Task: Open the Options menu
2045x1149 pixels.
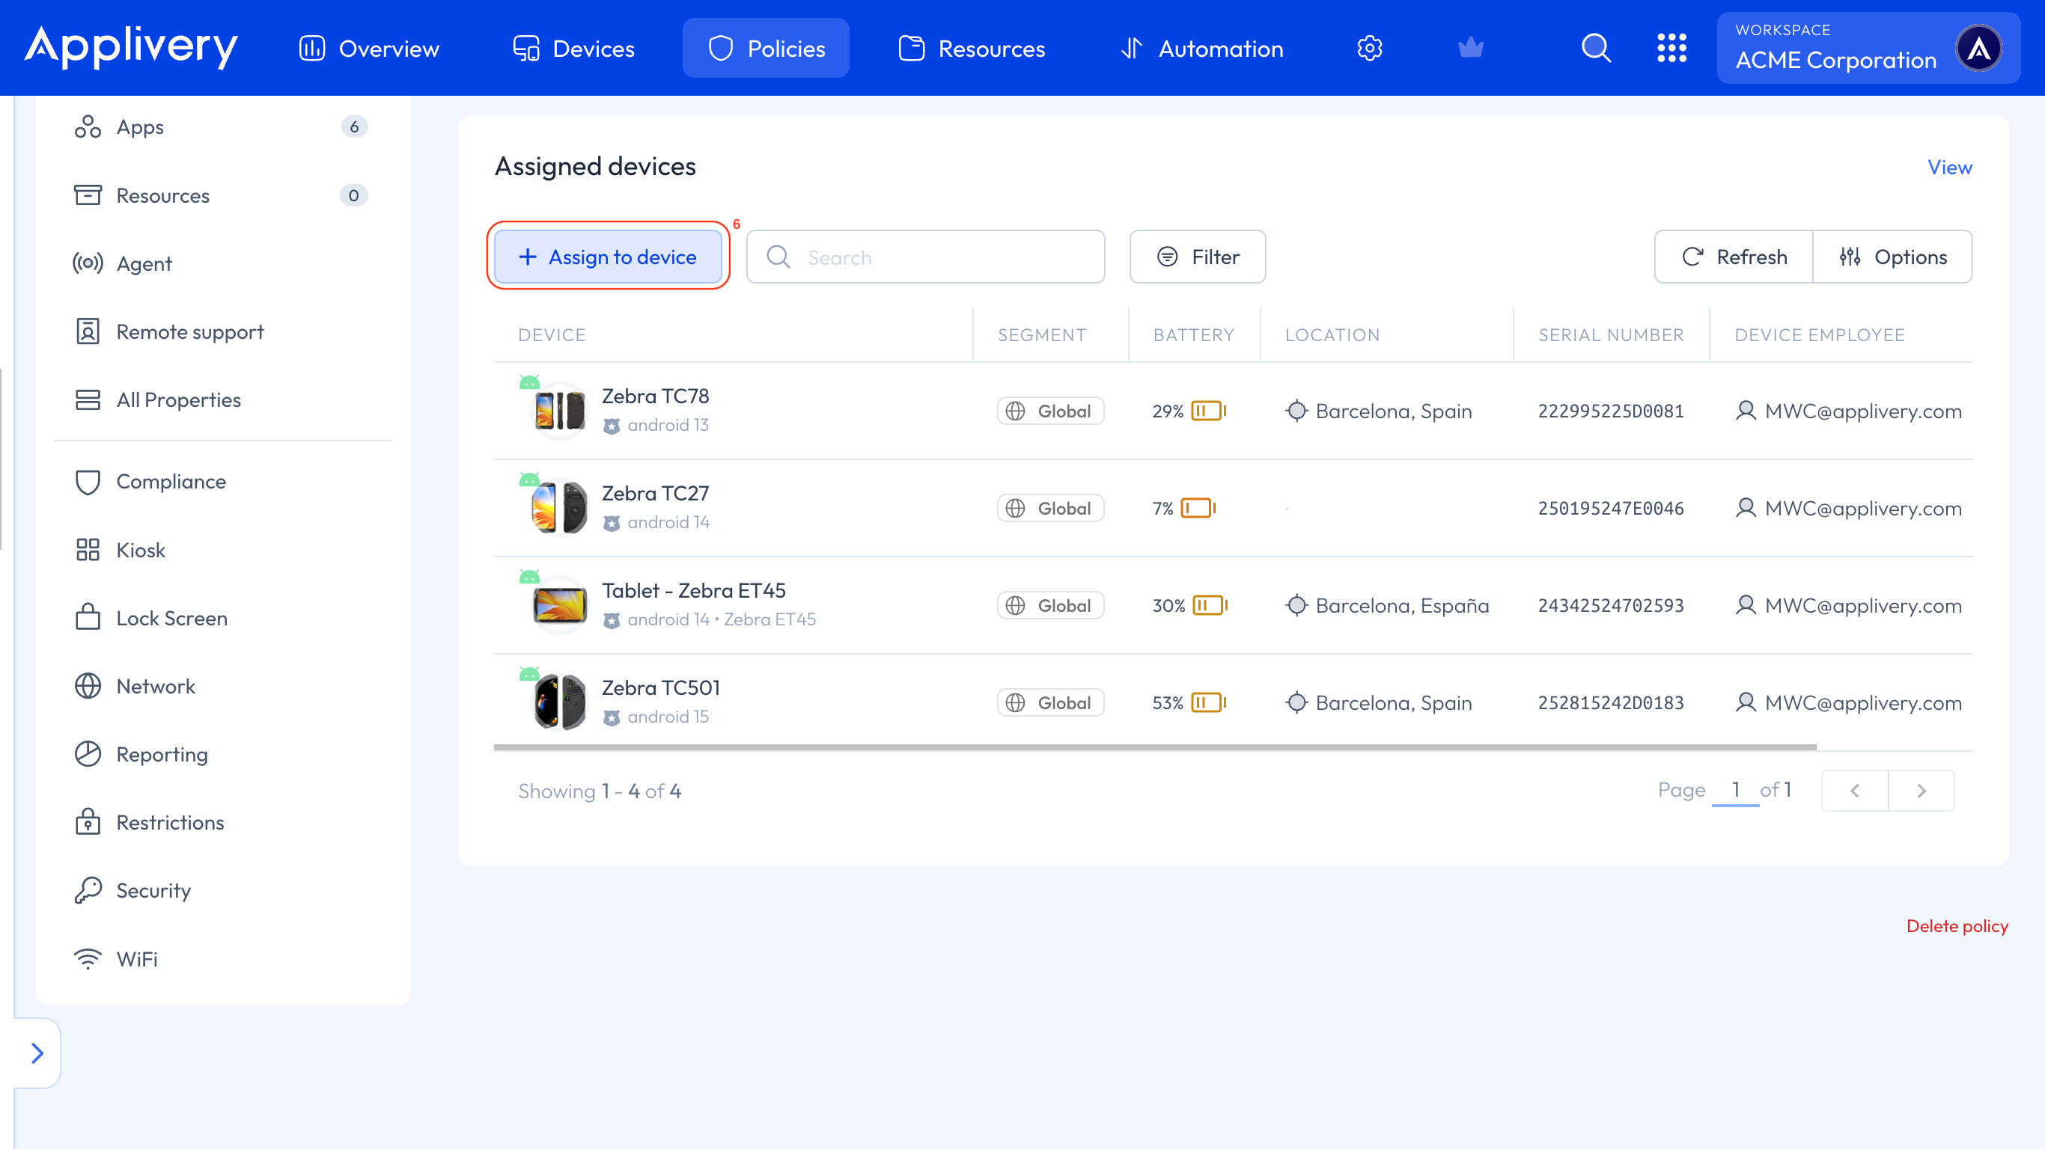Action: pos(1893,257)
